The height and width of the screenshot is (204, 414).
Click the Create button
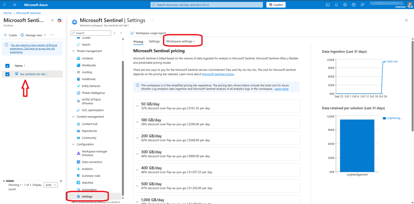pyautogui.click(x=10, y=35)
